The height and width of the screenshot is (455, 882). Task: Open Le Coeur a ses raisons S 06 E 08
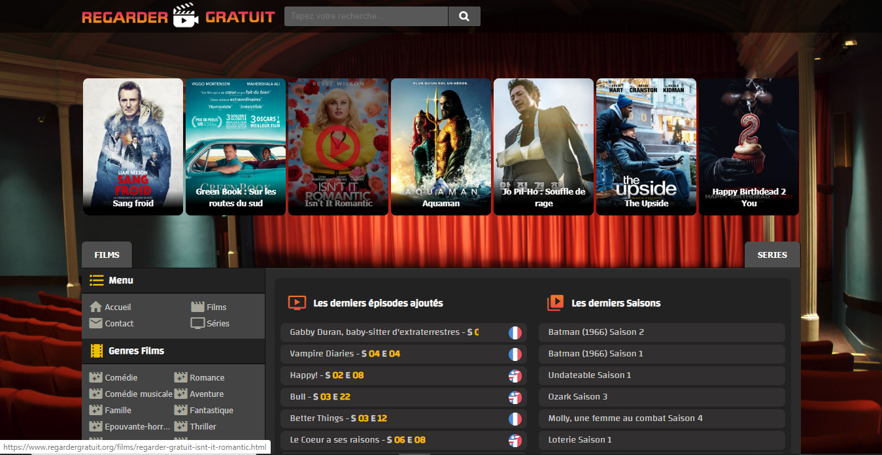coord(403,440)
